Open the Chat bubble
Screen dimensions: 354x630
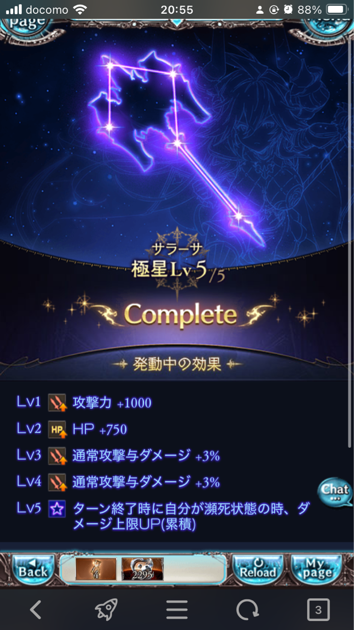click(335, 492)
